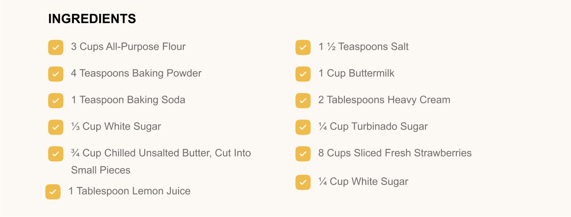Click the Ingredients heading
Viewport: 571px width, 217px height.
coord(92,19)
